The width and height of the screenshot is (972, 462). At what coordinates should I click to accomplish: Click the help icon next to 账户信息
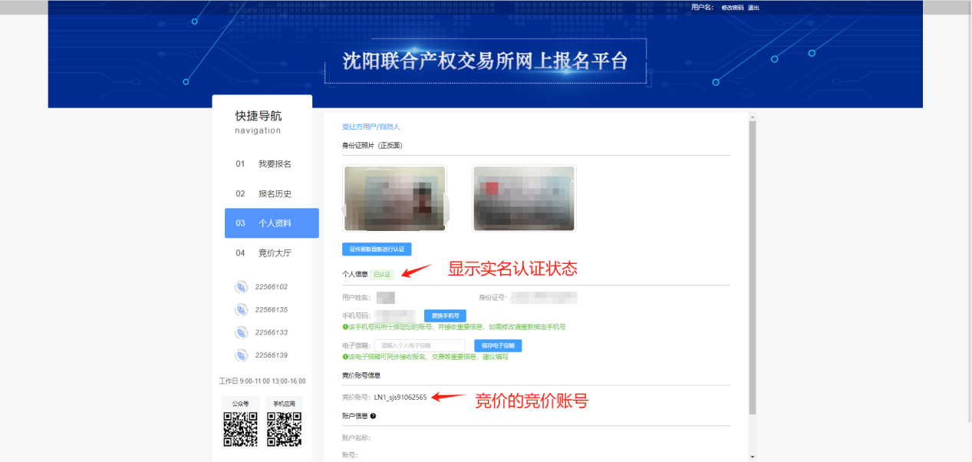[x=373, y=416]
